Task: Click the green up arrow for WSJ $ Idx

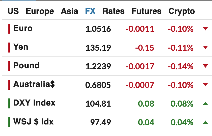Action: click(205, 122)
